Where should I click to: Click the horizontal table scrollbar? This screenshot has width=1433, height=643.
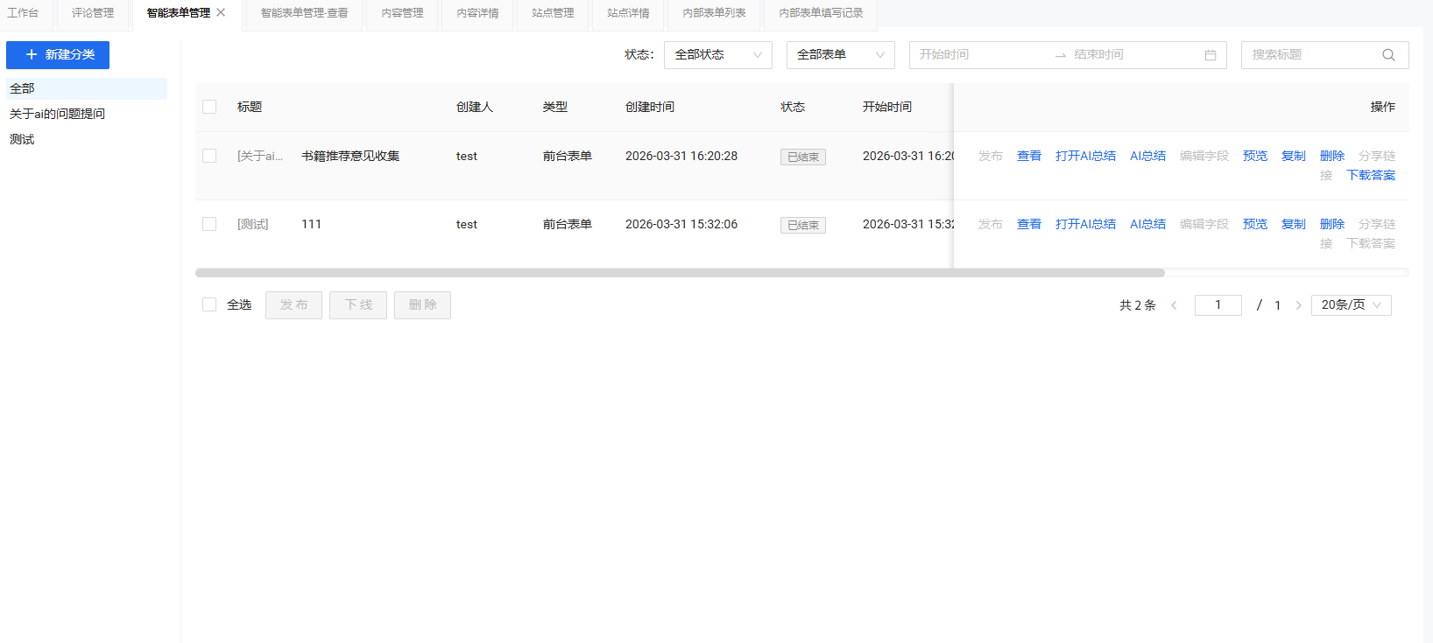coord(680,273)
